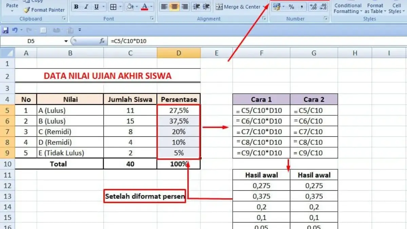Open the Number dialog launcher
Viewport: 407px width, 229px height.
326,19
